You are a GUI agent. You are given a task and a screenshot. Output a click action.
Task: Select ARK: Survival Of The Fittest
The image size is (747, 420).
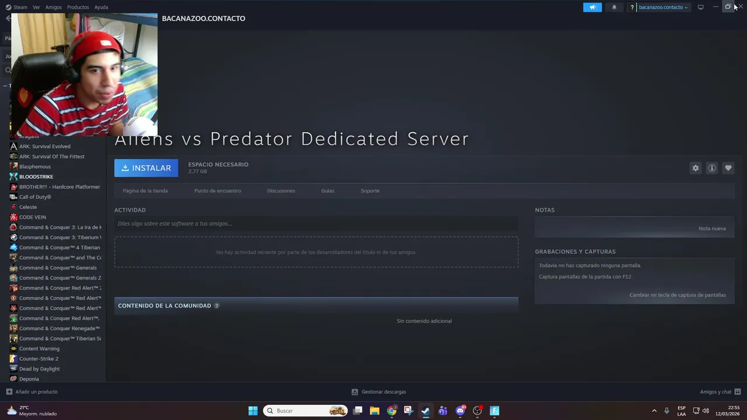(53, 156)
